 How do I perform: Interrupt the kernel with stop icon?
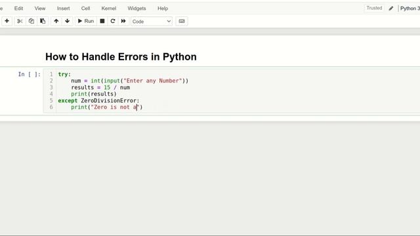[102, 21]
